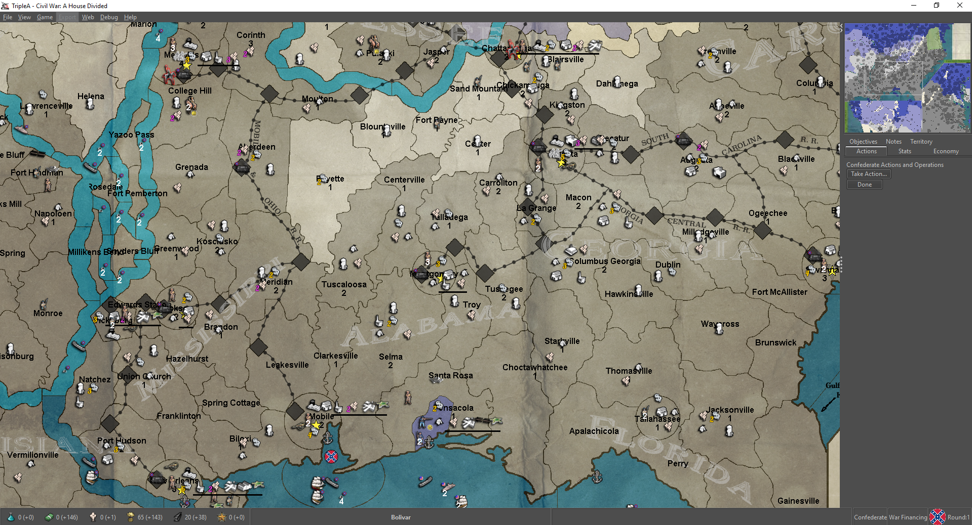
Task: Click the white figure manpower resource icon
Action: tap(93, 517)
